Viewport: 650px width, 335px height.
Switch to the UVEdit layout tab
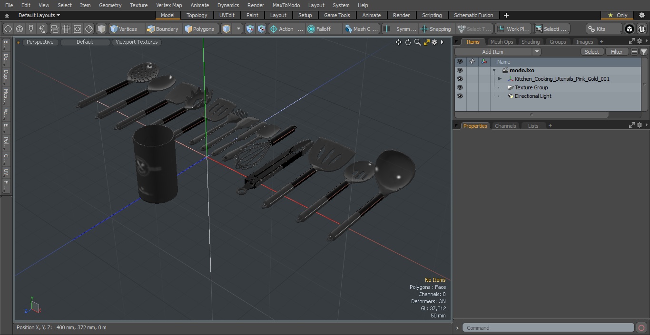(227, 15)
